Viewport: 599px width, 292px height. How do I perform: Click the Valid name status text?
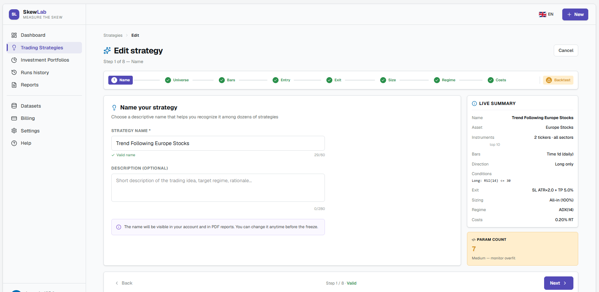point(126,155)
